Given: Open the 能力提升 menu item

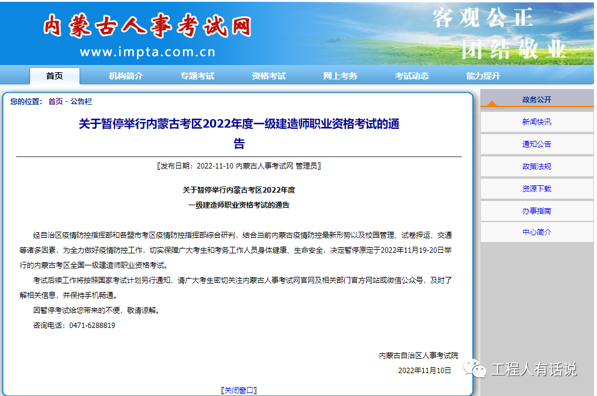Looking at the screenshot, I should coord(483,76).
